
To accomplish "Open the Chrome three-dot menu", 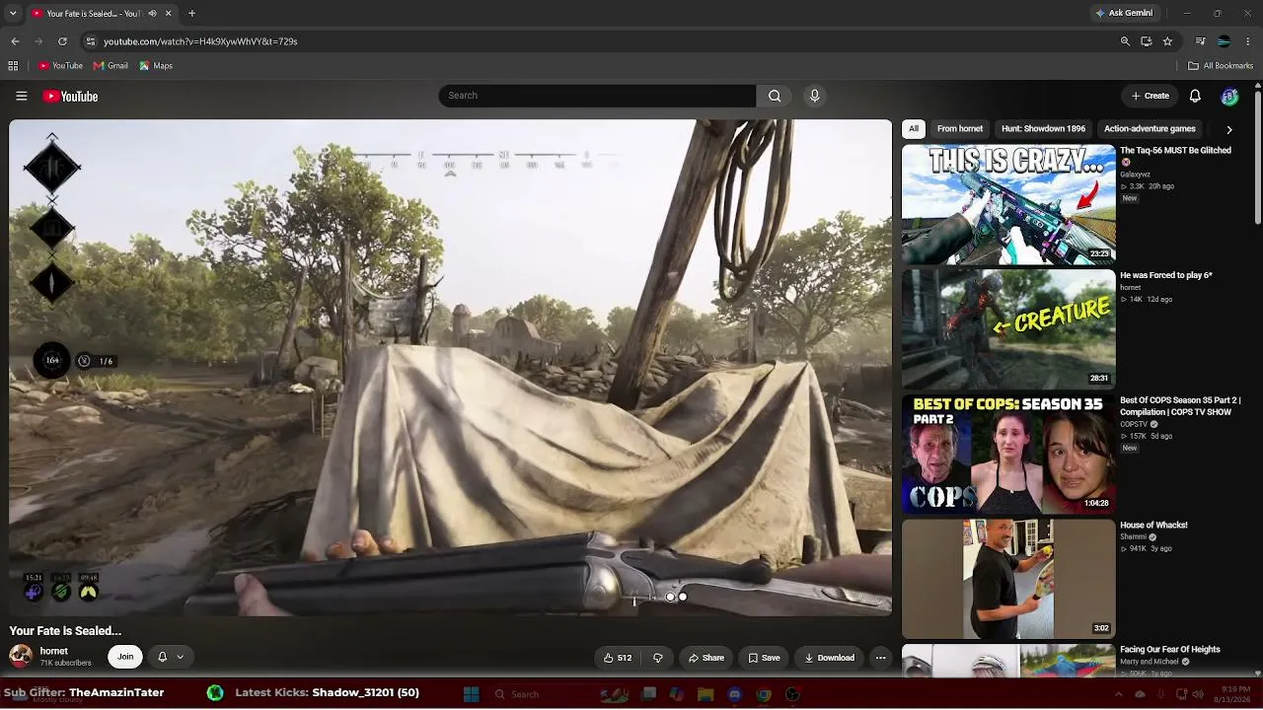I will pos(1248,41).
